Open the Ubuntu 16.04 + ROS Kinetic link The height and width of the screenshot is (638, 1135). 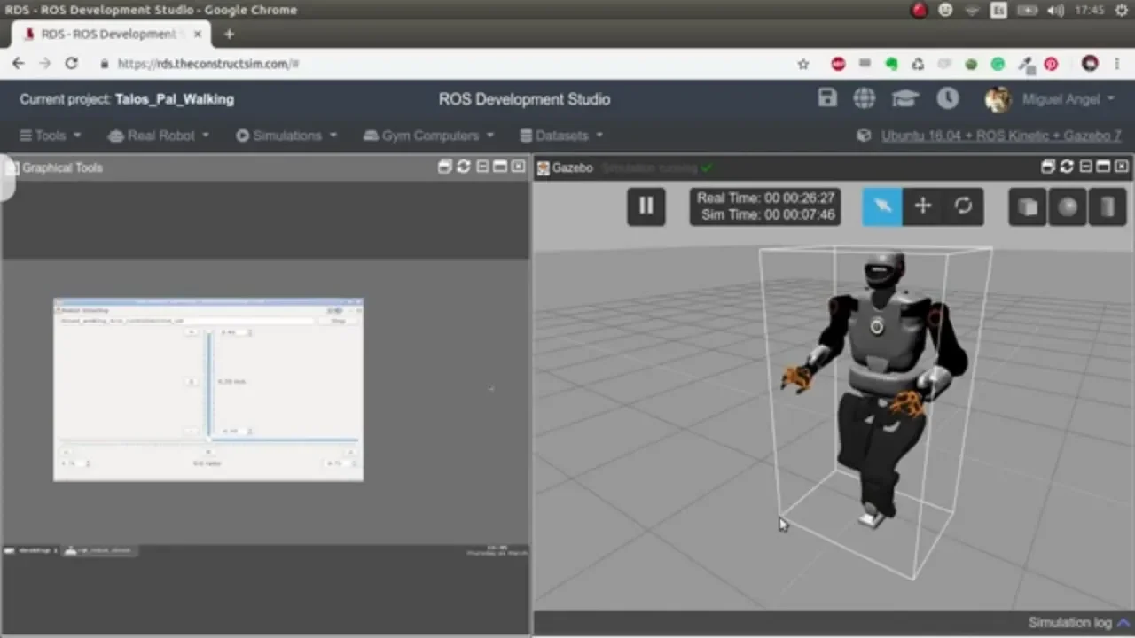[1001, 136]
